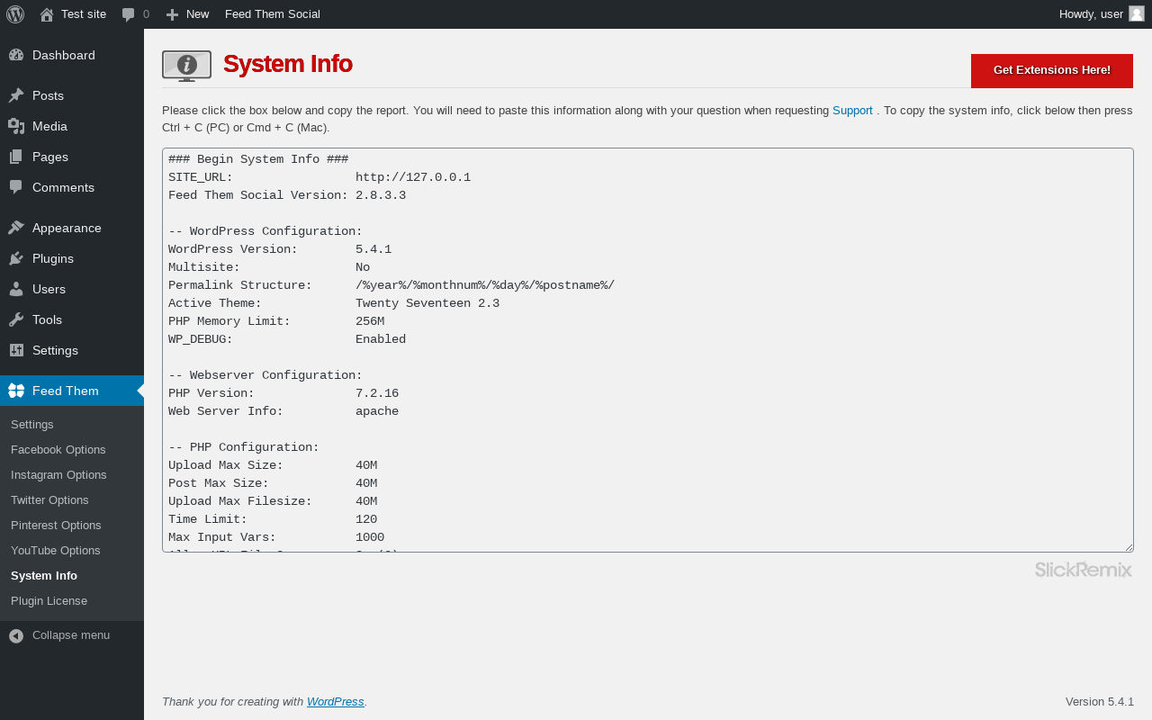
Task: Click the Feed Them plugin icon
Action: (16, 391)
